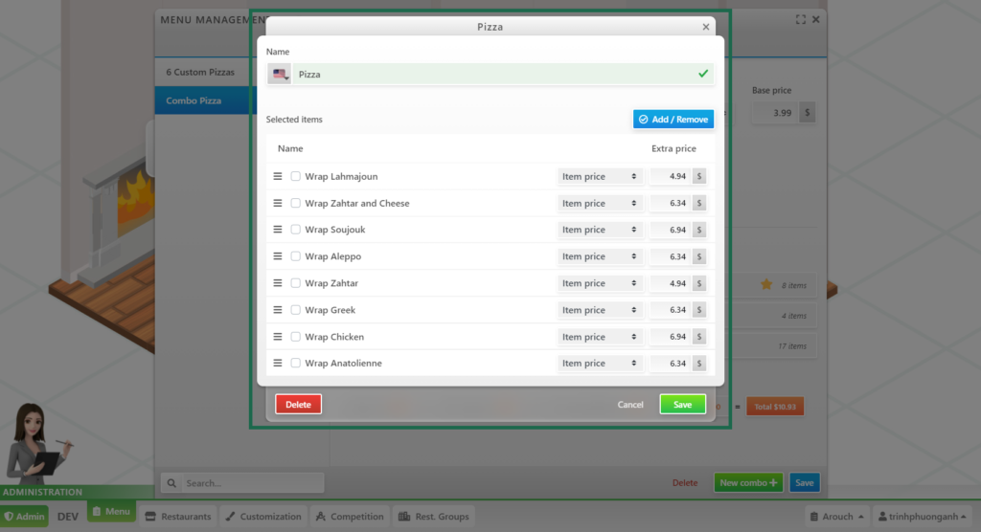Viewport: 981px width, 532px height.
Task: Open Item price dropdown for Wrap Lahmajoun
Action: click(x=599, y=176)
